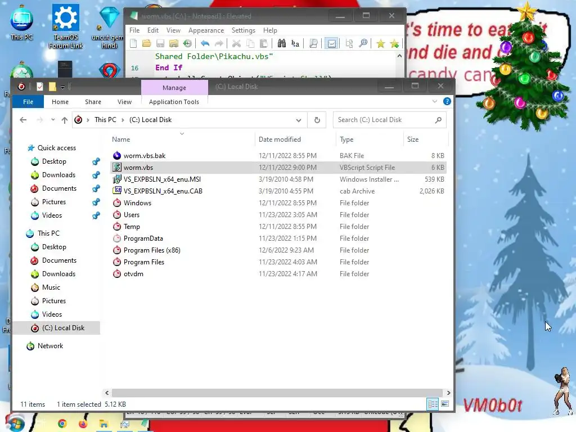Click Manage contextual tab header
Viewport: 576px width, 432px height.
174,88
